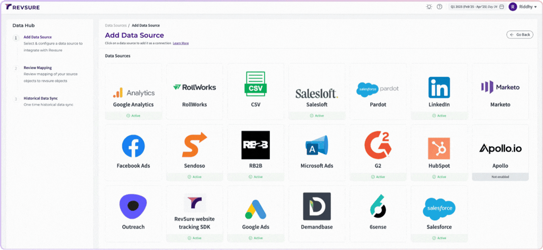Click the RollWorks card label
The image size is (543, 250).
(195, 105)
